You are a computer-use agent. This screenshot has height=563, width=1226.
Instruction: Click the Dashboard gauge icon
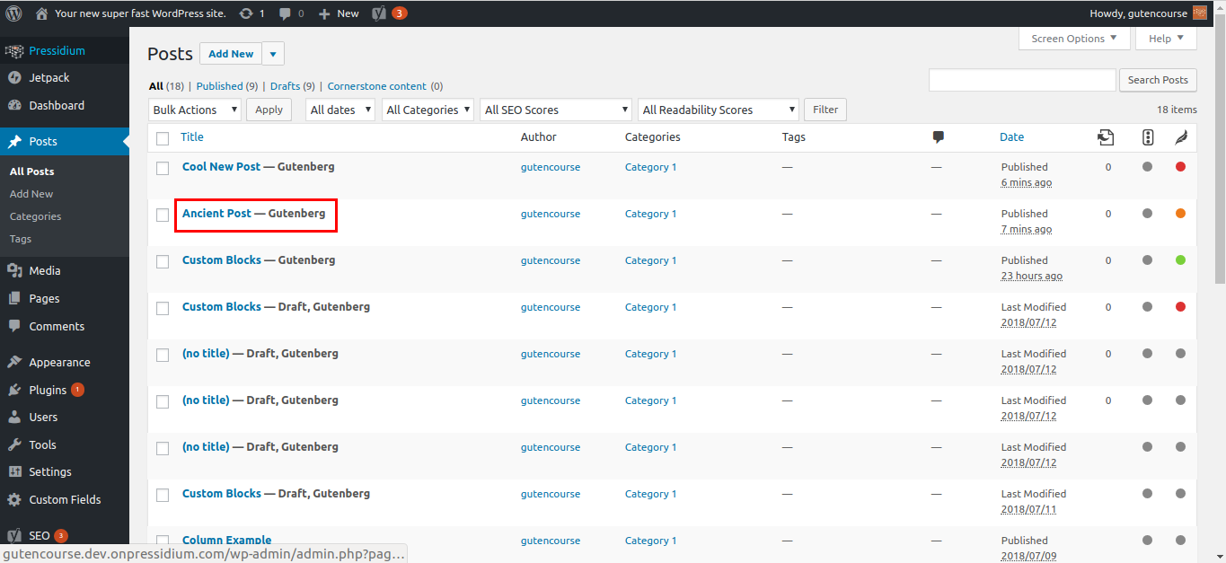[x=14, y=106]
